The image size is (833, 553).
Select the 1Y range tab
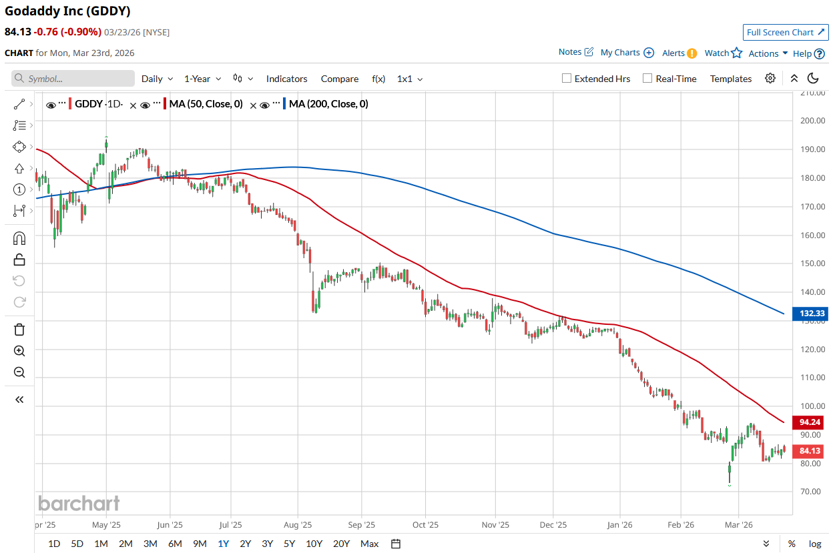[x=224, y=544]
